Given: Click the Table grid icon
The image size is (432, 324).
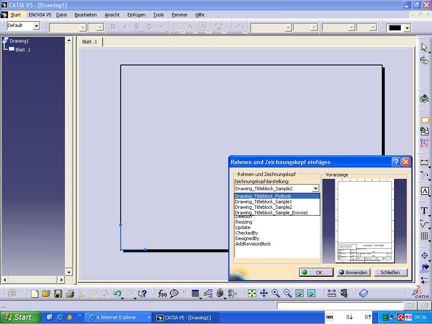Looking at the screenshot, I should 424,236.
